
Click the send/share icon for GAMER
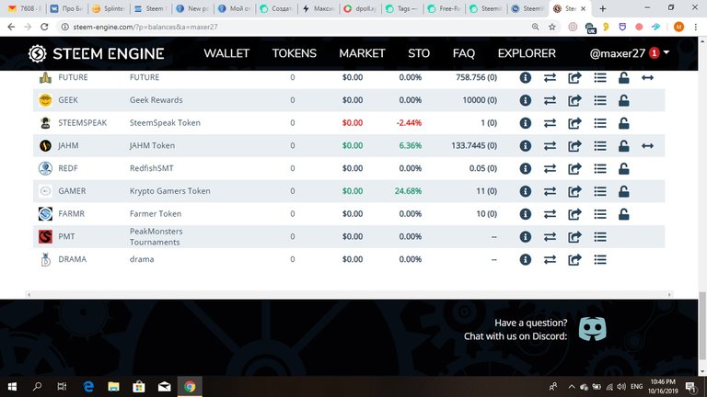(574, 191)
